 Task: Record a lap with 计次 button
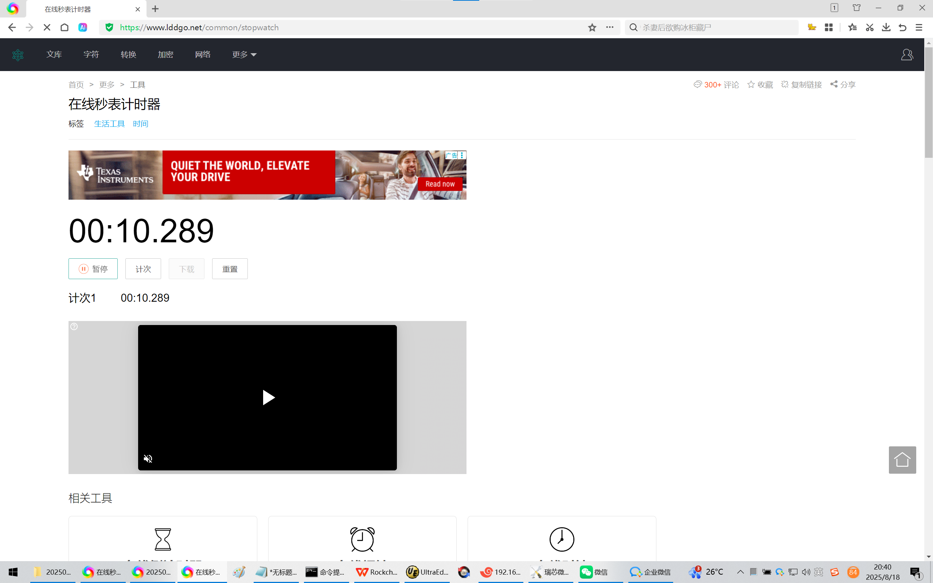click(143, 269)
